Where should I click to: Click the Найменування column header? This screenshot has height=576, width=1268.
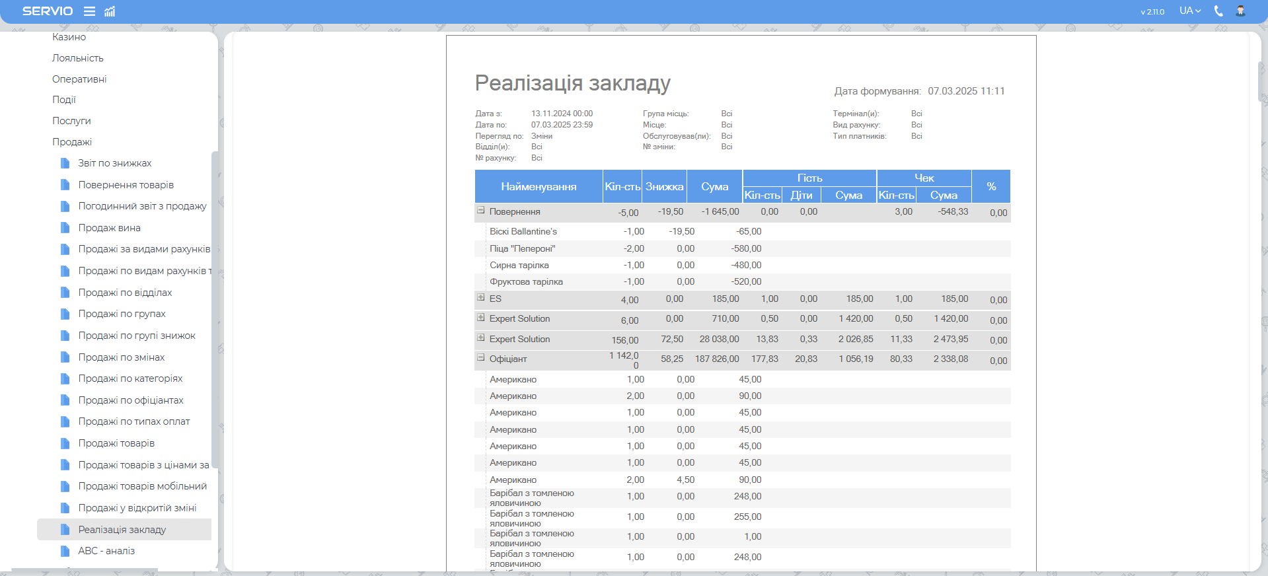tap(539, 187)
